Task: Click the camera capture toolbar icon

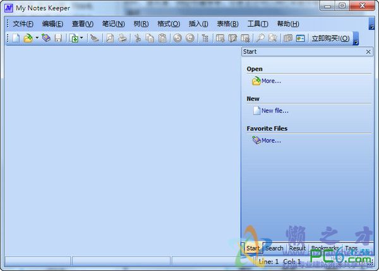Action: click(288, 38)
